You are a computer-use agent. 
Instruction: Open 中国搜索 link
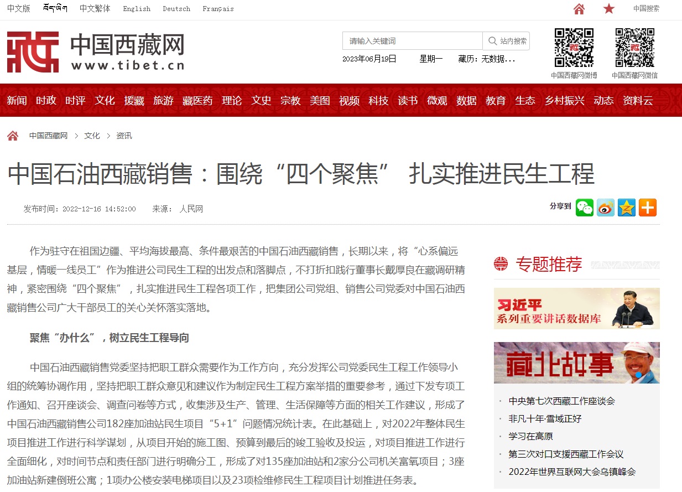point(647,9)
